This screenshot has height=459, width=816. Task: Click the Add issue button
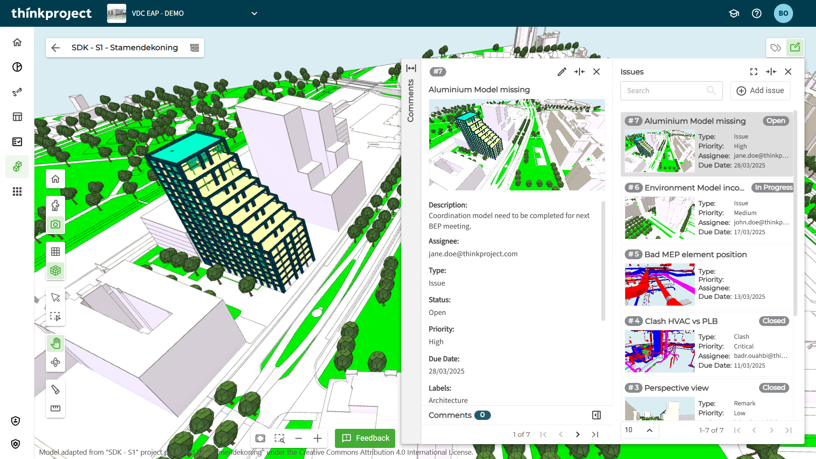tap(760, 91)
